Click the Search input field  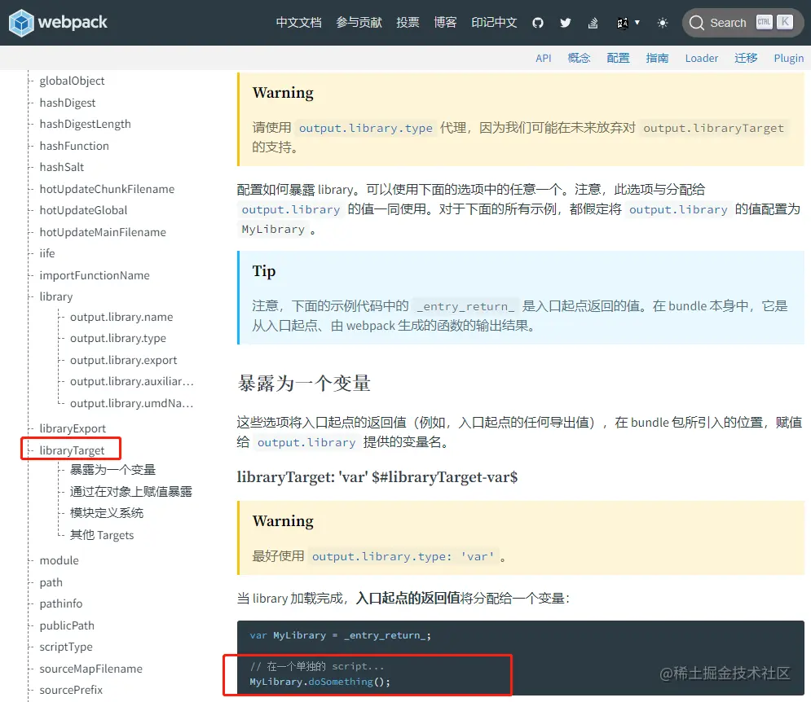(x=743, y=23)
